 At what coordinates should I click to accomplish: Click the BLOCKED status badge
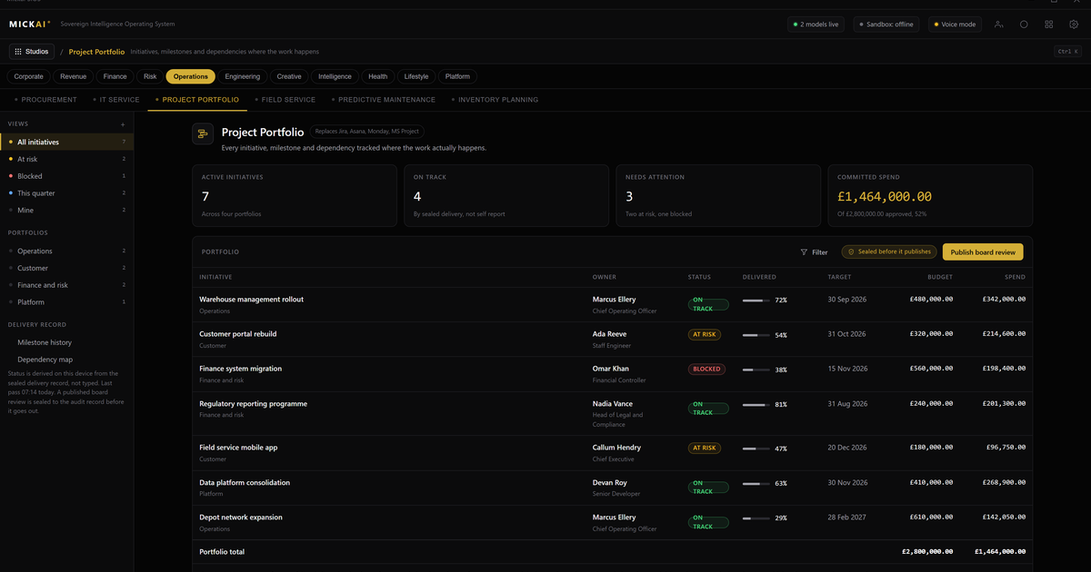click(706, 370)
